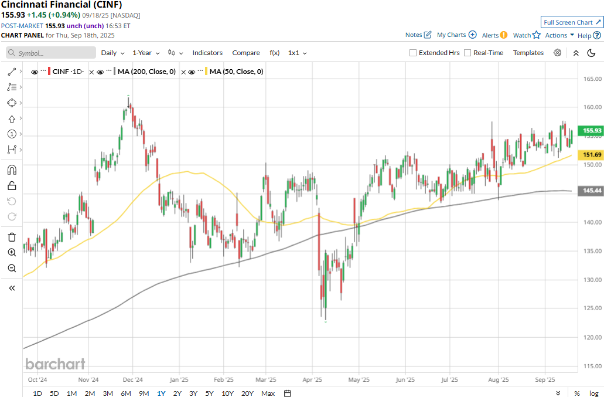Open the candlestick chart type dropdown

(175, 53)
